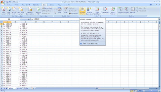Click the Office button
The height and width of the screenshot is (92, 161).
[x=3, y=3]
